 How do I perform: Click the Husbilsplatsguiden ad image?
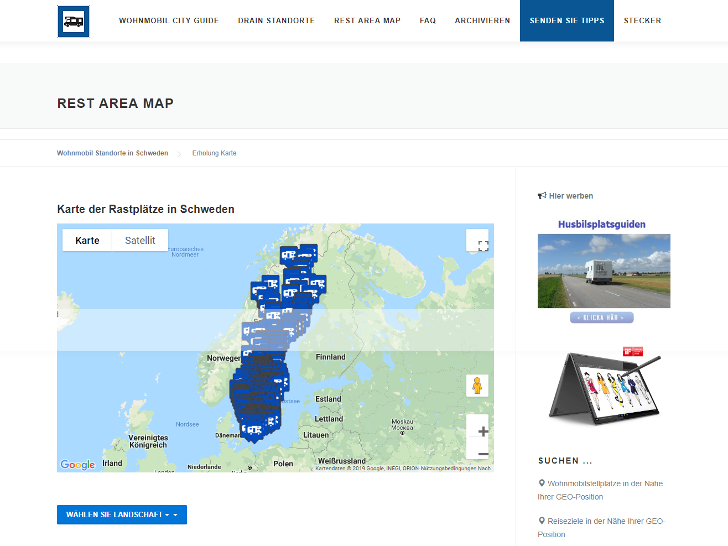pos(604,271)
